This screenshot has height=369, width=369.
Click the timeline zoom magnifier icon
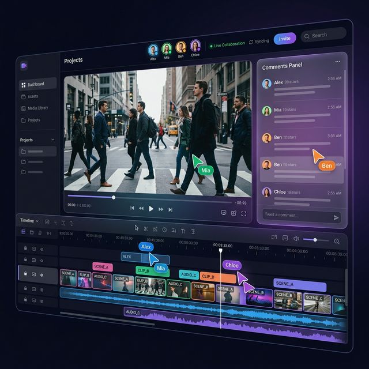(337, 241)
